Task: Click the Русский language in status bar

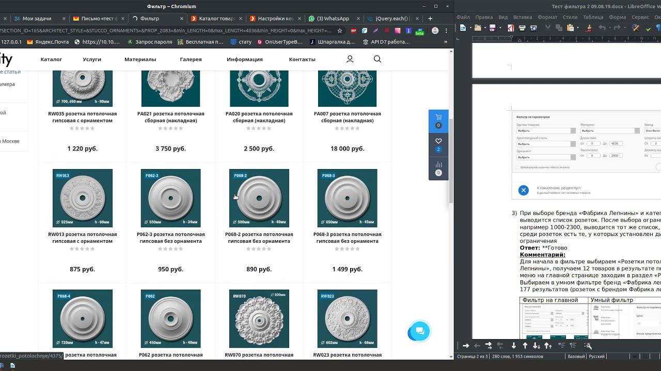Action: [596, 357]
